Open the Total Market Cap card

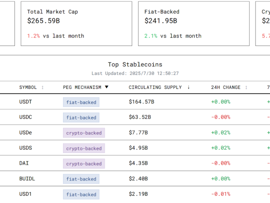pos(77,23)
